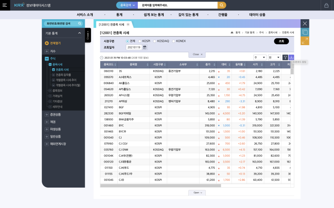Image resolution: width=334 pixels, height=208 pixels.
Task: Collapse the 주식 tree node
Action: [x=47, y=58]
